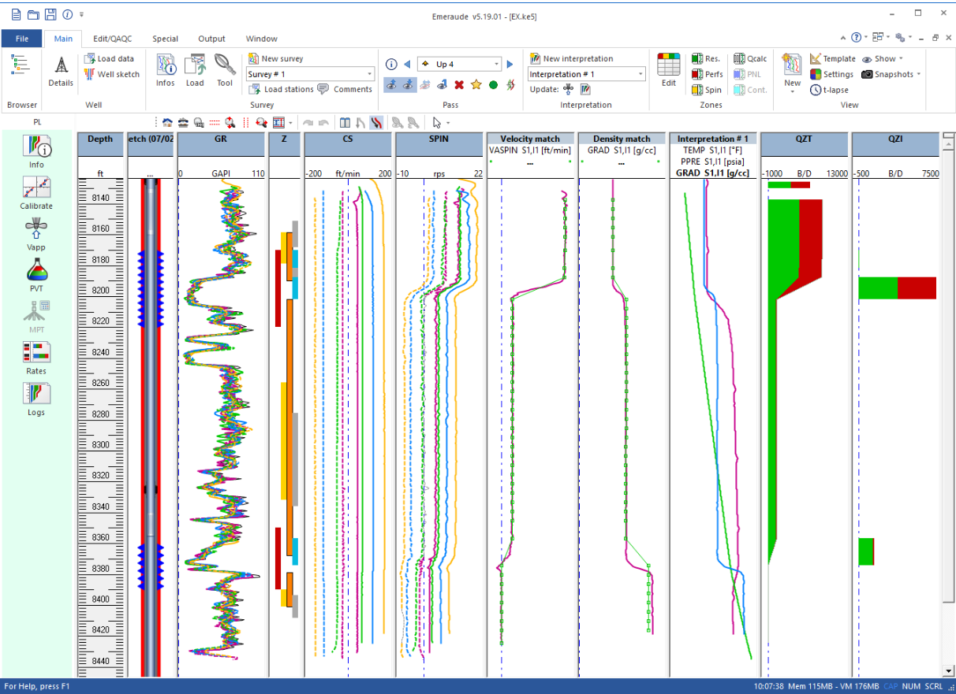
Task: Open t-lapse view
Action: [829, 90]
